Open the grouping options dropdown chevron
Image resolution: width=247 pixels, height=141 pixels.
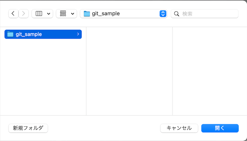[x=73, y=14]
